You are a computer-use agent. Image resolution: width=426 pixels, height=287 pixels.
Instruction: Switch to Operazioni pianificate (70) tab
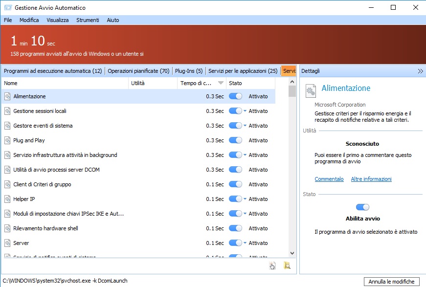138,71
